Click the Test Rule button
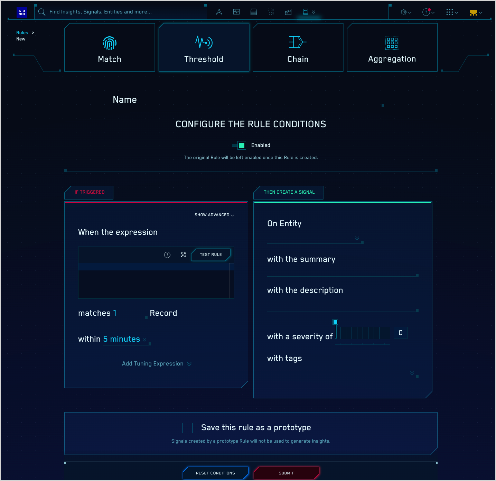Screen dimensions: 496x481 click(x=211, y=255)
